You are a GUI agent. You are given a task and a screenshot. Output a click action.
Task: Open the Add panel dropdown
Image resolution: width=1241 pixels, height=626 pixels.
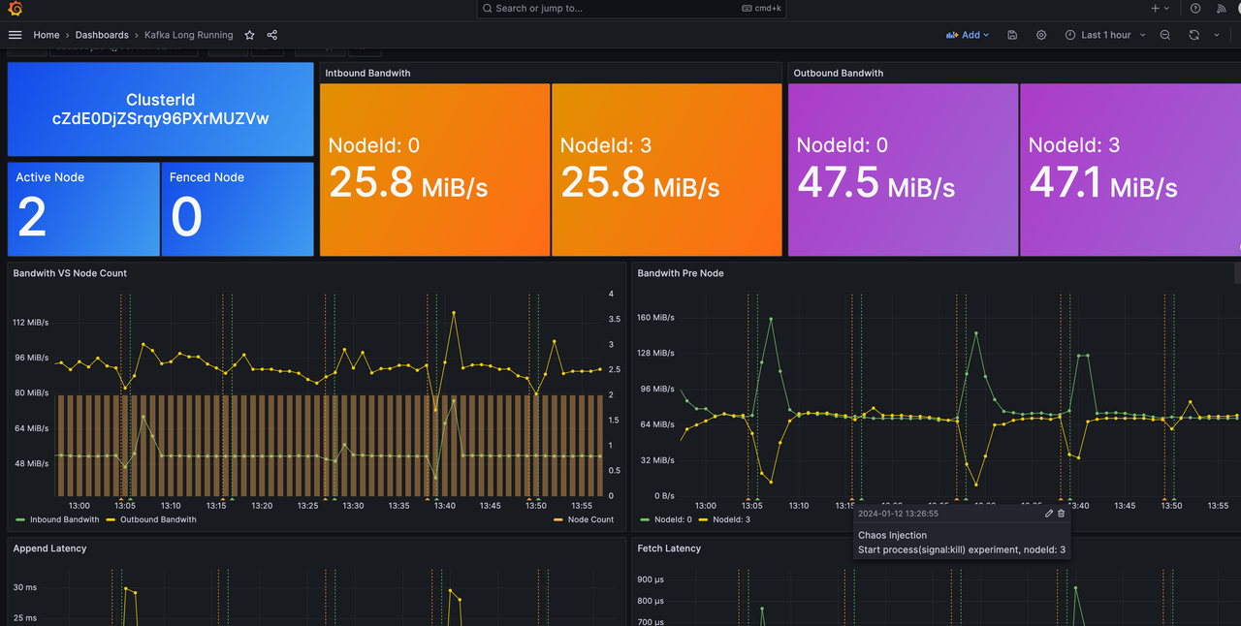pyautogui.click(x=968, y=35)
